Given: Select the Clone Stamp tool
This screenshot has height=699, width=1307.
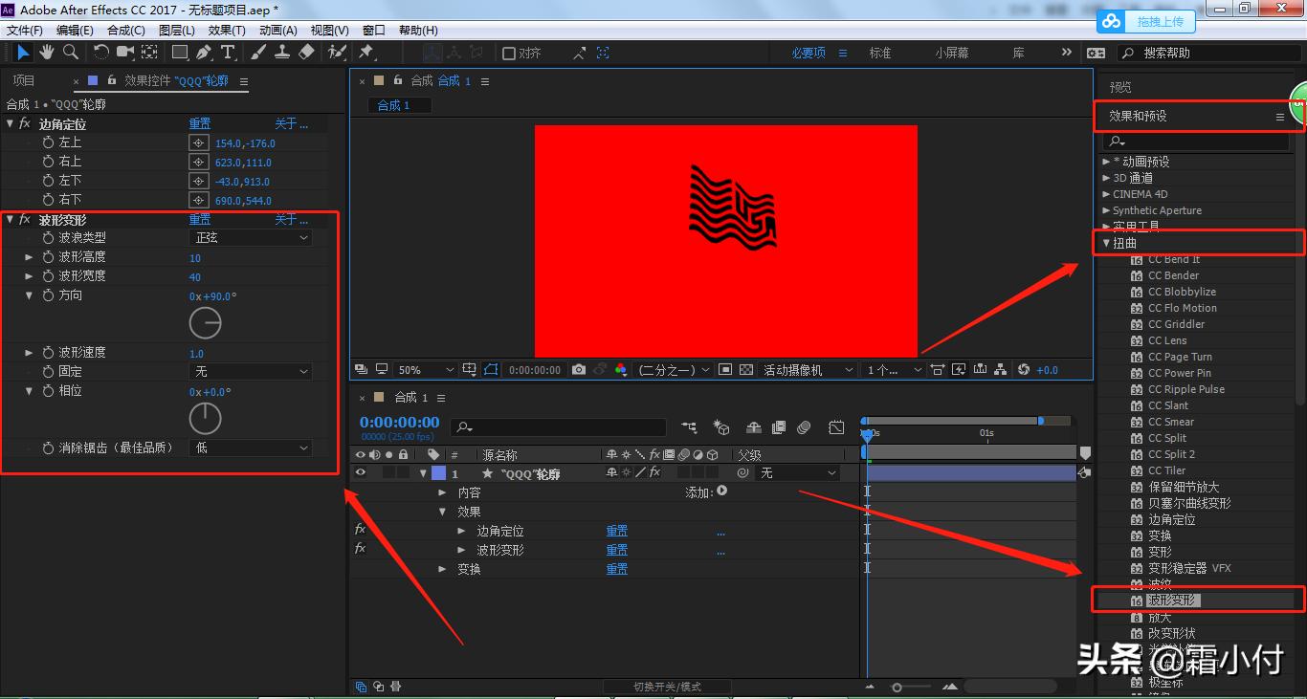Looking at the screenshot, I should tap(283, 53).
